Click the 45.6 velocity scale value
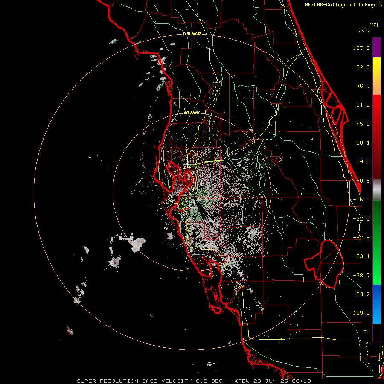Viewport: 384px width, 384px height. tap(363, 124)
